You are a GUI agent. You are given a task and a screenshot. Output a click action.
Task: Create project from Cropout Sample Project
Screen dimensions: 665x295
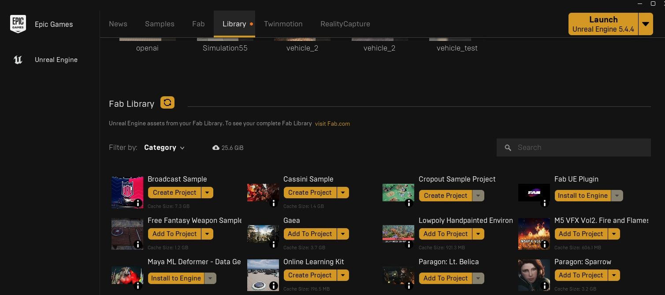tap(446, 196)
